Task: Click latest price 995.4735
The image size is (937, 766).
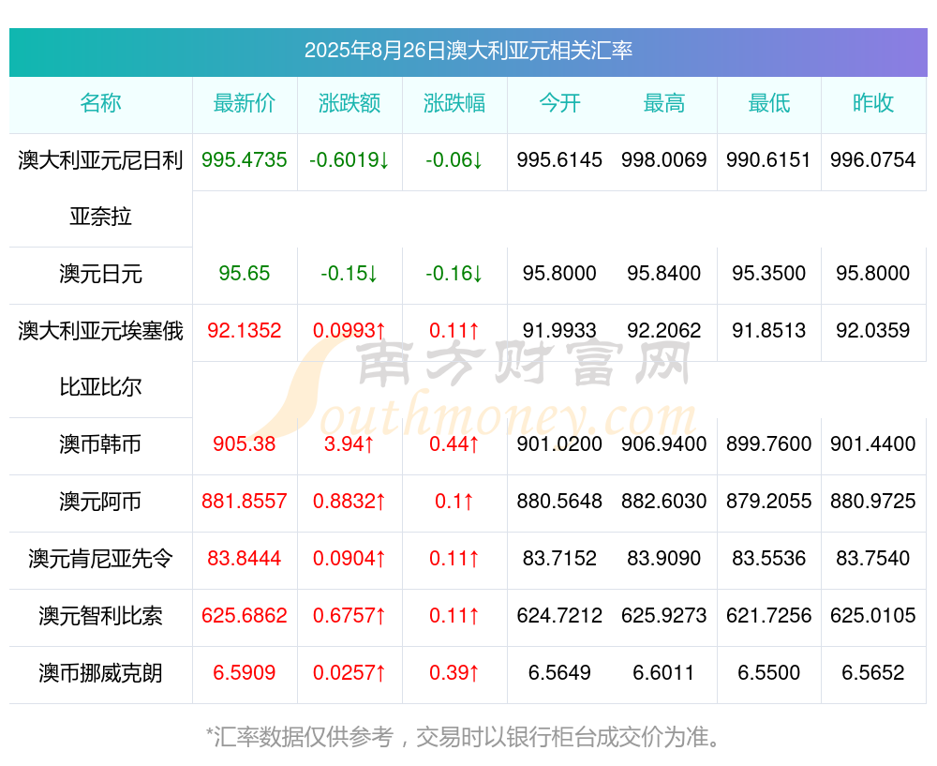Action: point(245,160)
